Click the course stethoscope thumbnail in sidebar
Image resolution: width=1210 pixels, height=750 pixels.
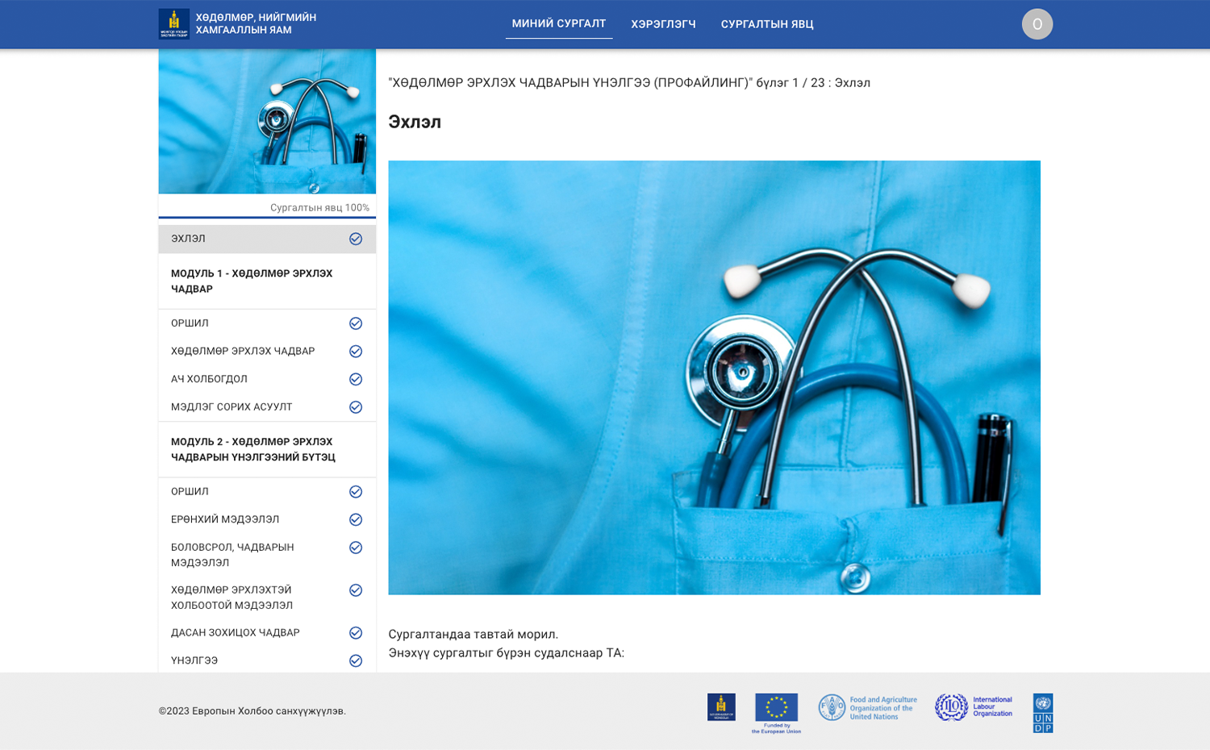tap(267, 121)
